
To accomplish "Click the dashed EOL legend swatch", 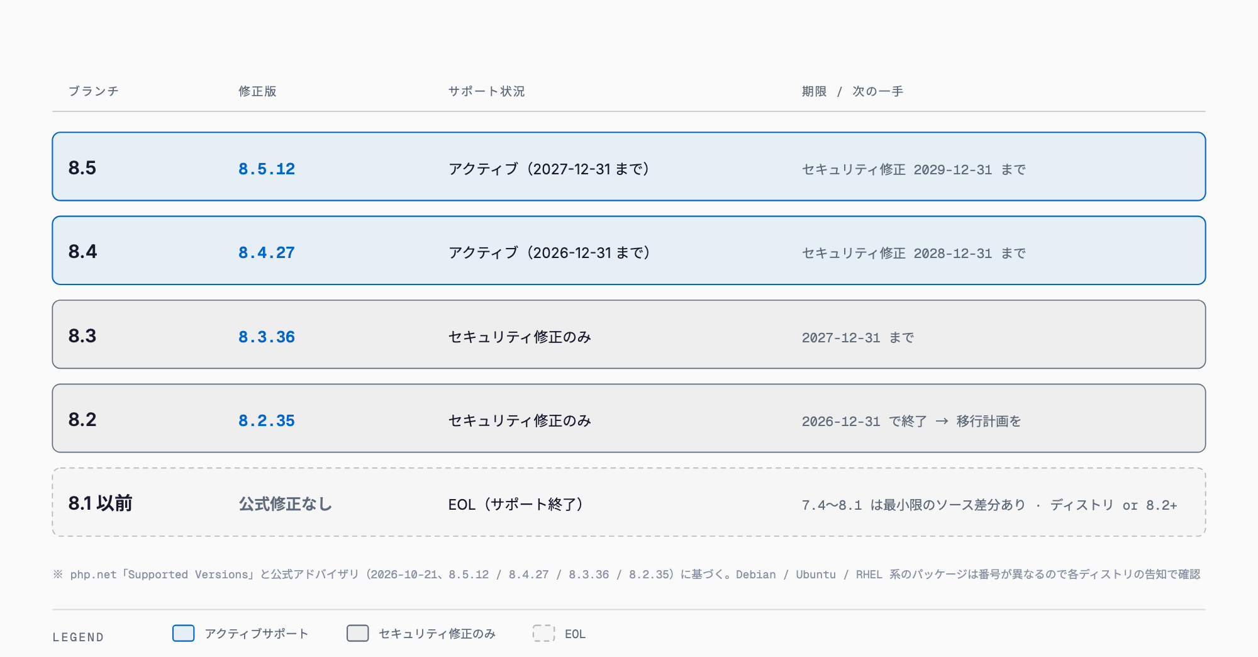I will pyautogui.click(x=544, y=633).
